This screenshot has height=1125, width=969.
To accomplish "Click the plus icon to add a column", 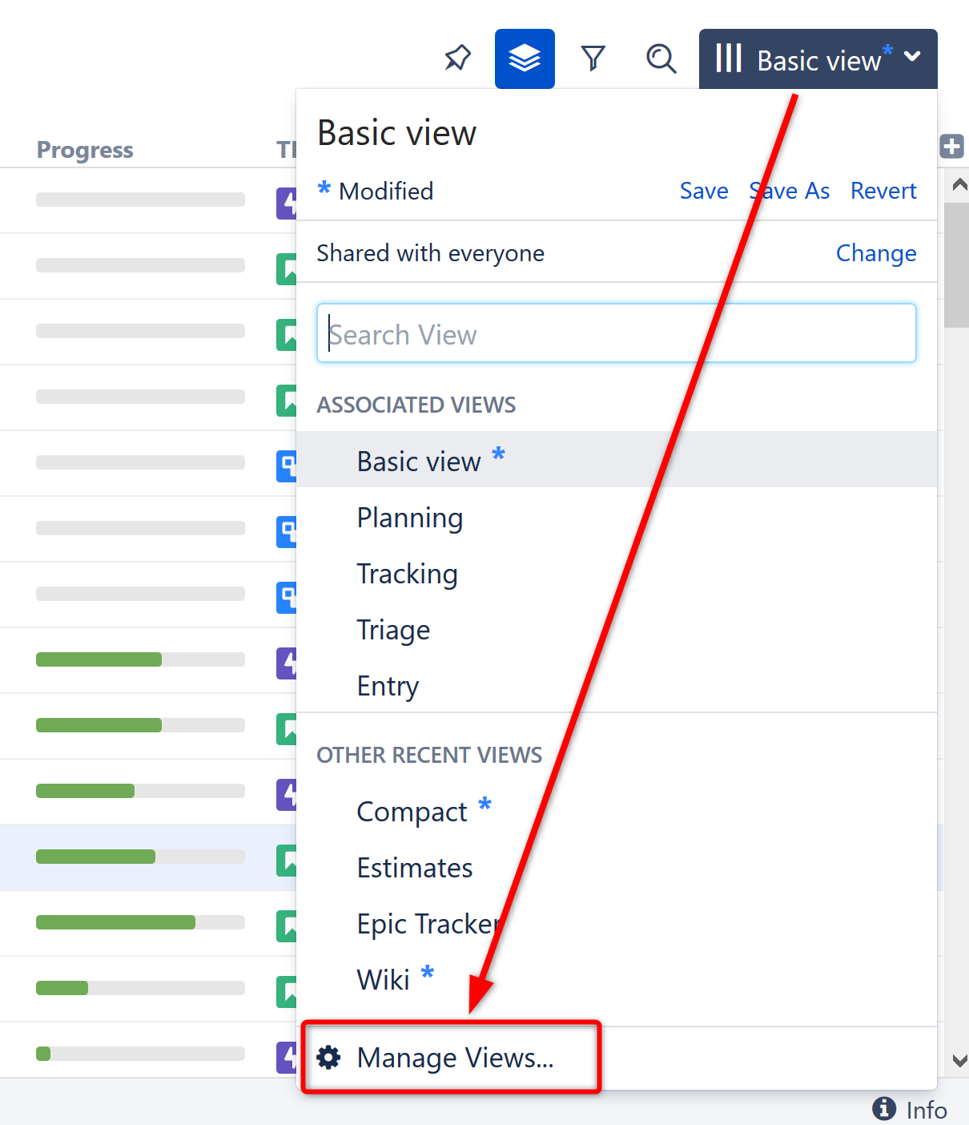I will point(953,147).
